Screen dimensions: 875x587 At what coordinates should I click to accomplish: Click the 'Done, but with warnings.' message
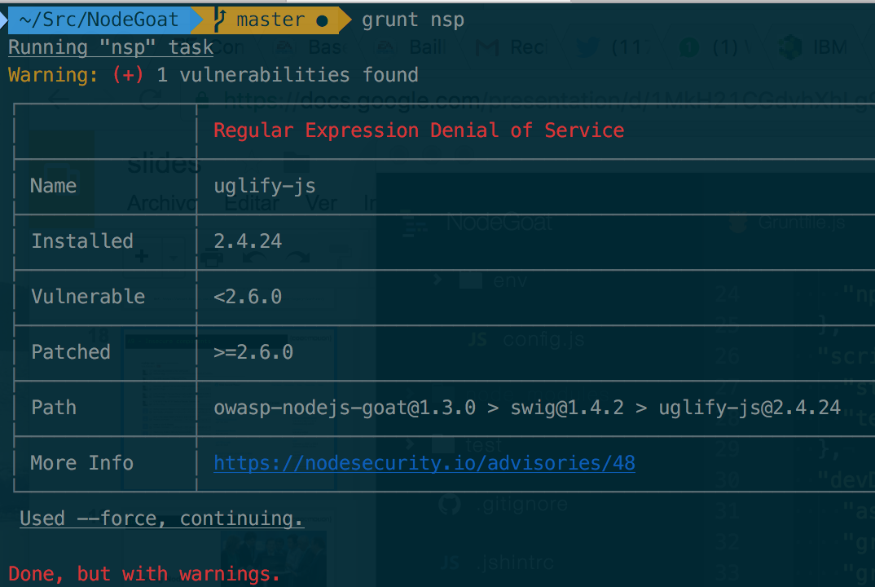pyautogui.click(x=144, y=574)
